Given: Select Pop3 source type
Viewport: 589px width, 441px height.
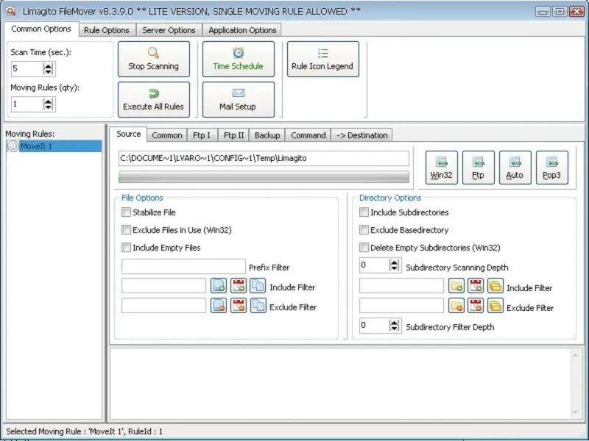Looking at the screenshot, I should [x=551, y=168].
